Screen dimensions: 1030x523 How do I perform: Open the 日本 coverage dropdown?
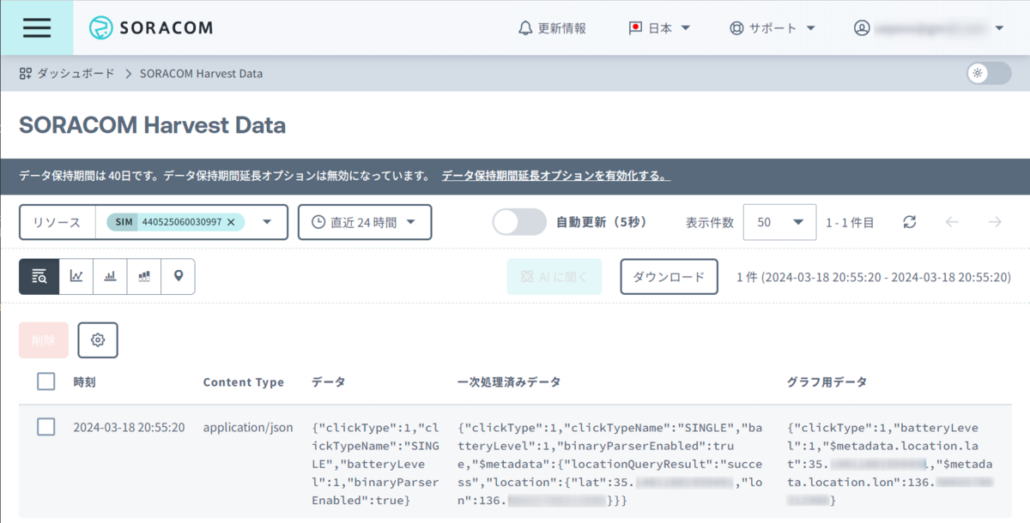659,27
